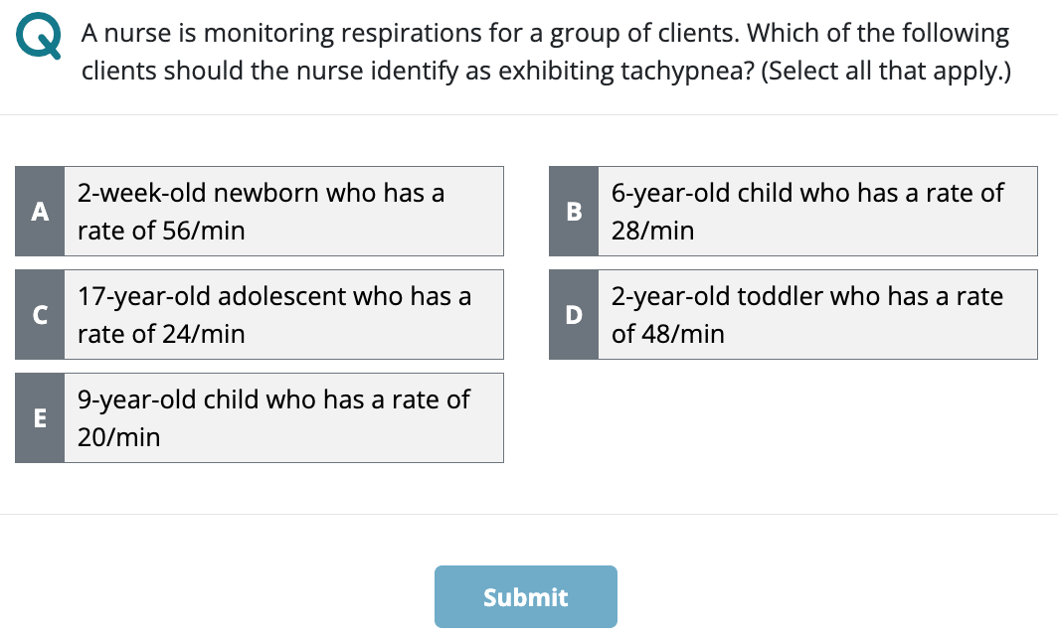The width and height of the screenshot is (1058, 636).
Task: Select the letter A option badge
Action: [40, 211]
